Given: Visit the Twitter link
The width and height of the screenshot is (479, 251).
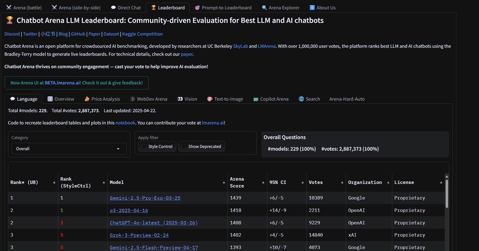Looking at the screenshot, I should coord(30,34).
